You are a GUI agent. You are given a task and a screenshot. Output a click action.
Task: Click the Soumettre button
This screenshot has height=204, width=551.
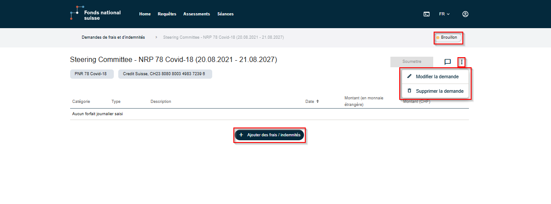[412, 62]
